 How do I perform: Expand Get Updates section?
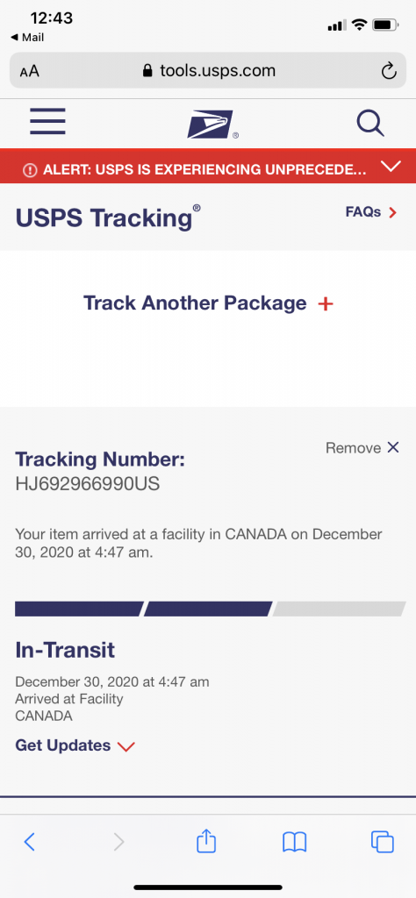pyautogui.click(x=75, y=745)
